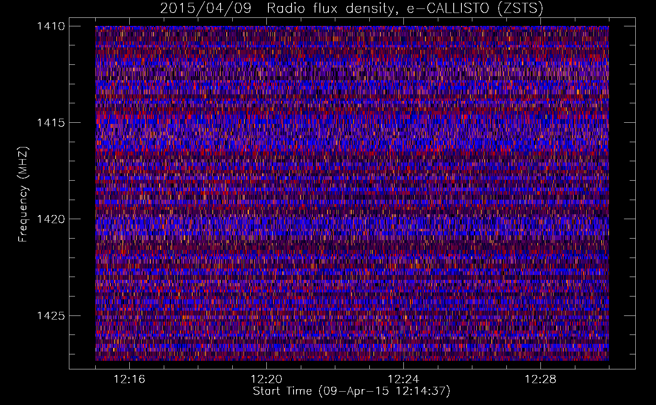Click the plot title "Radio flux density, e-CALLISTO (ZSTS)"

[x=405, y=8]
